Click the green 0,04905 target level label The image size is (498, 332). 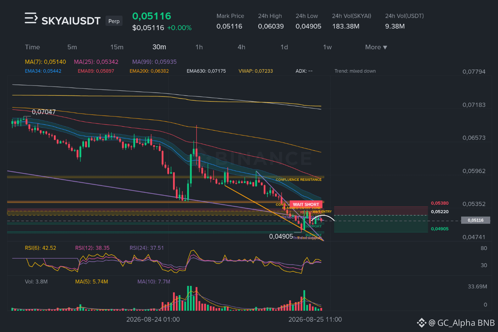click(440, 229)
